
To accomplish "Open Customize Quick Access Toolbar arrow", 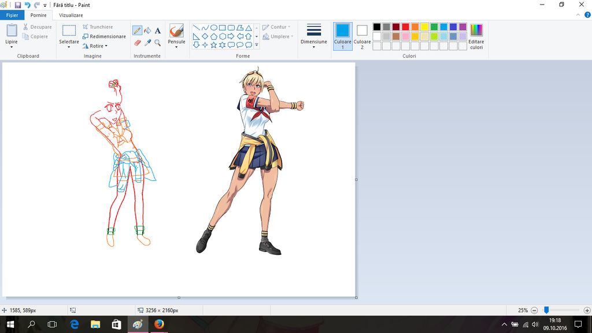I will pyautogui.click(x=45, y=5).
